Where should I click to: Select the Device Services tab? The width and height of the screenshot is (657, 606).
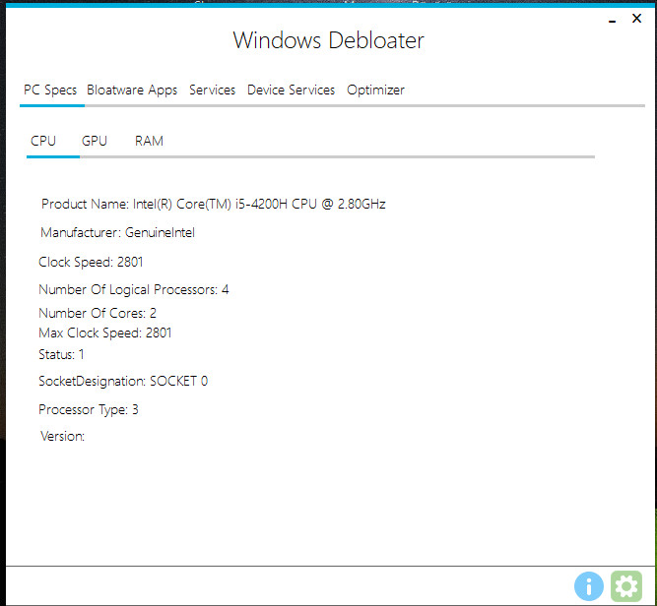tap(291, 91)
